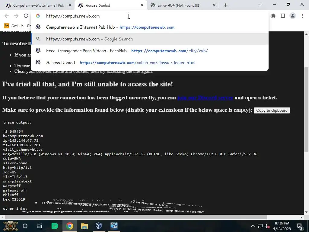The width and height of the screenshot is (309, 232).
Task: Click the colo=EWR trace line
Action: 12,159
